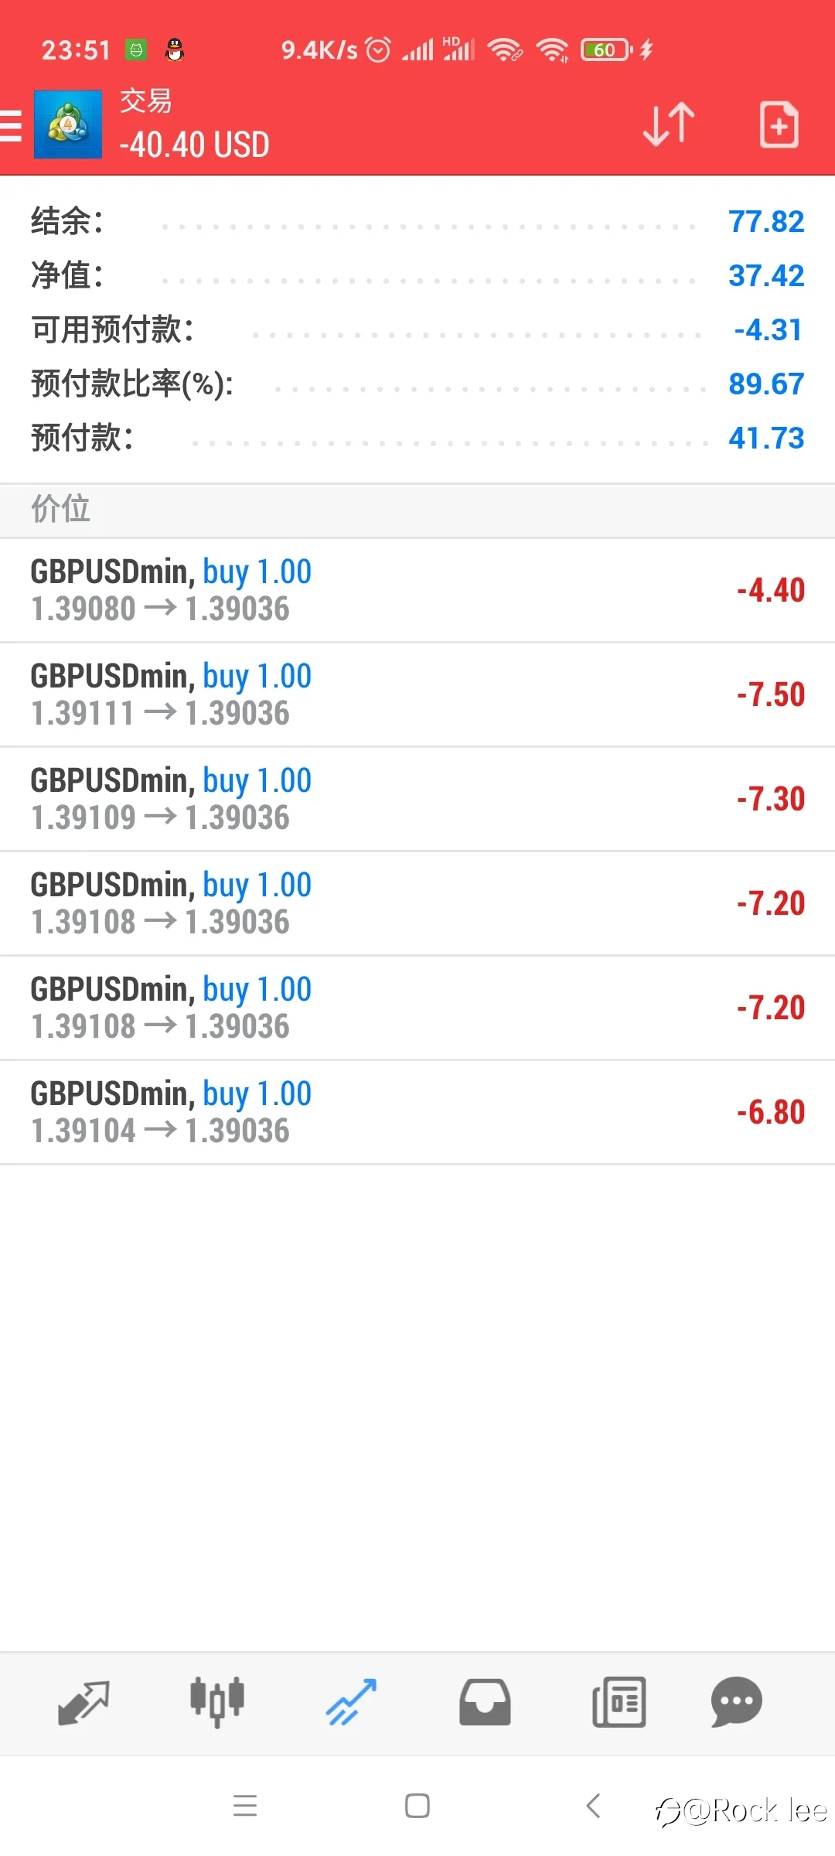Open the candlestick Chart tab
This screenshot has height=1856, width=835.
pos(217,1701)
